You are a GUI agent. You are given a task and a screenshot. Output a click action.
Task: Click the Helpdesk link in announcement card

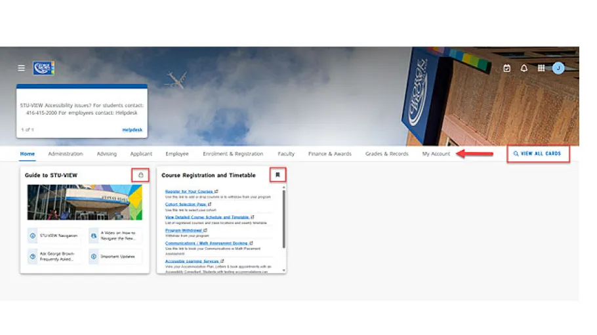click(132, 130)
